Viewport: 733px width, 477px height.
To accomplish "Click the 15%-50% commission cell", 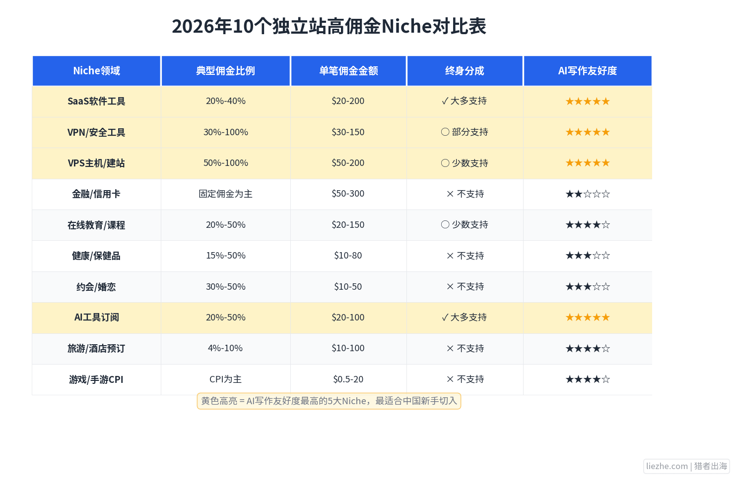I will (226, 256).
